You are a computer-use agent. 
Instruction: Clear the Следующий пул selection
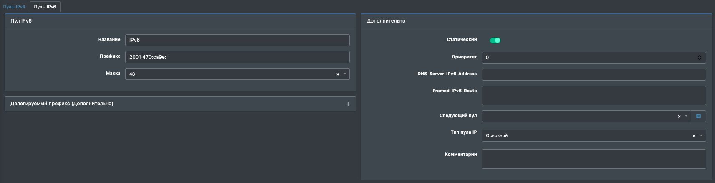point(679,117)
